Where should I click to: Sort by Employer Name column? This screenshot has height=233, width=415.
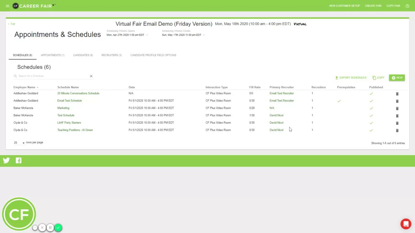[24, 87]
